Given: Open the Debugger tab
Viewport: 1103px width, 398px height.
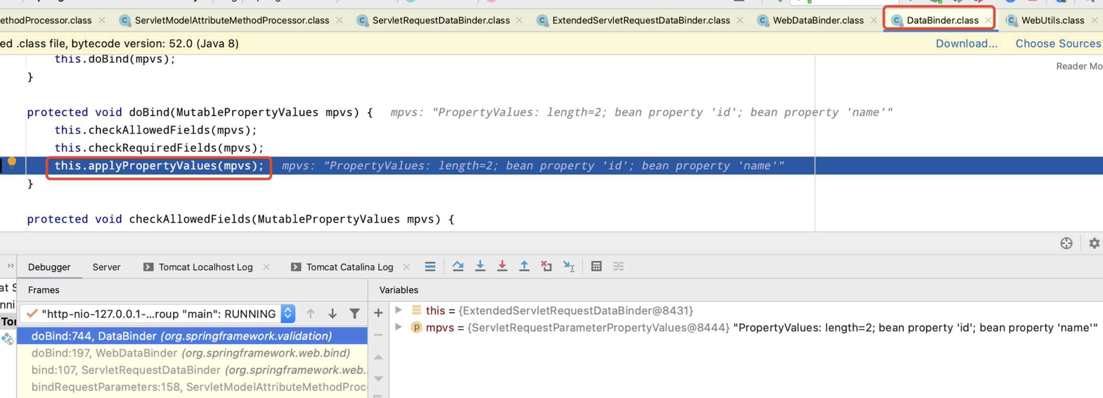Looking at the screenshot, I should (49, 267).
